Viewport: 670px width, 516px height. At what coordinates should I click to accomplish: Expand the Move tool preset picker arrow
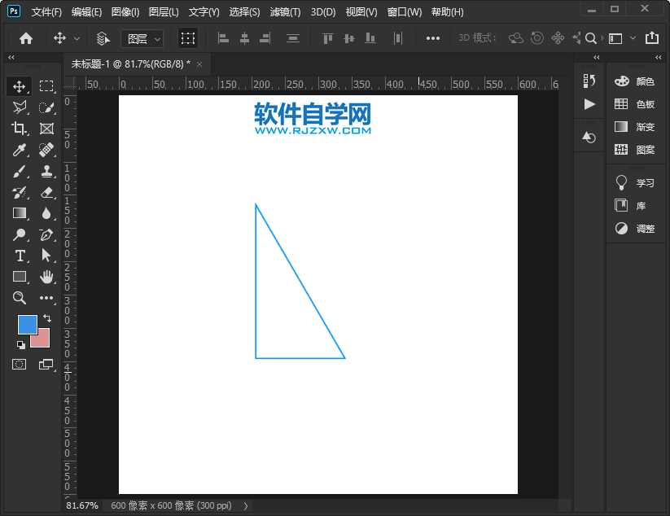tap(77, 38)
